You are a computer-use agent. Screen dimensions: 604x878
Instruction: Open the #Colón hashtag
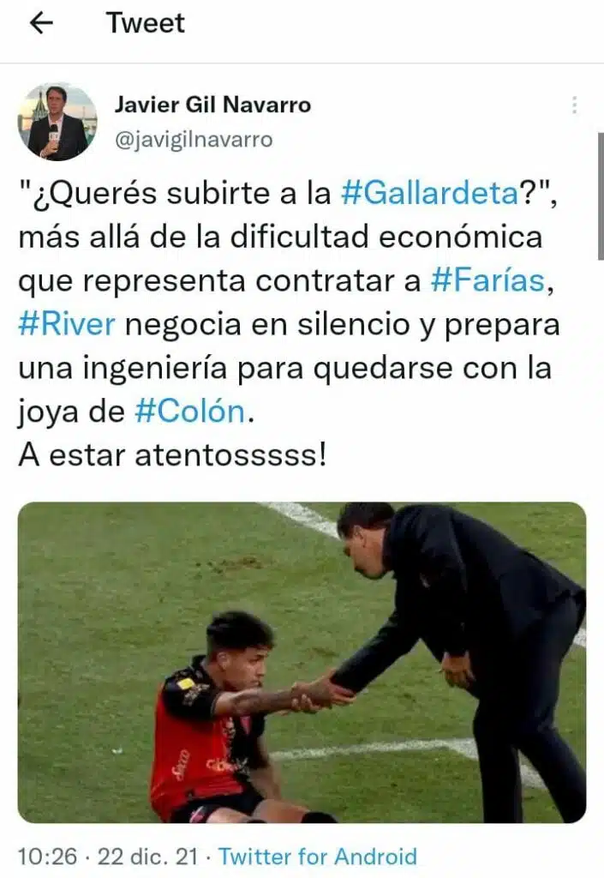190,412
